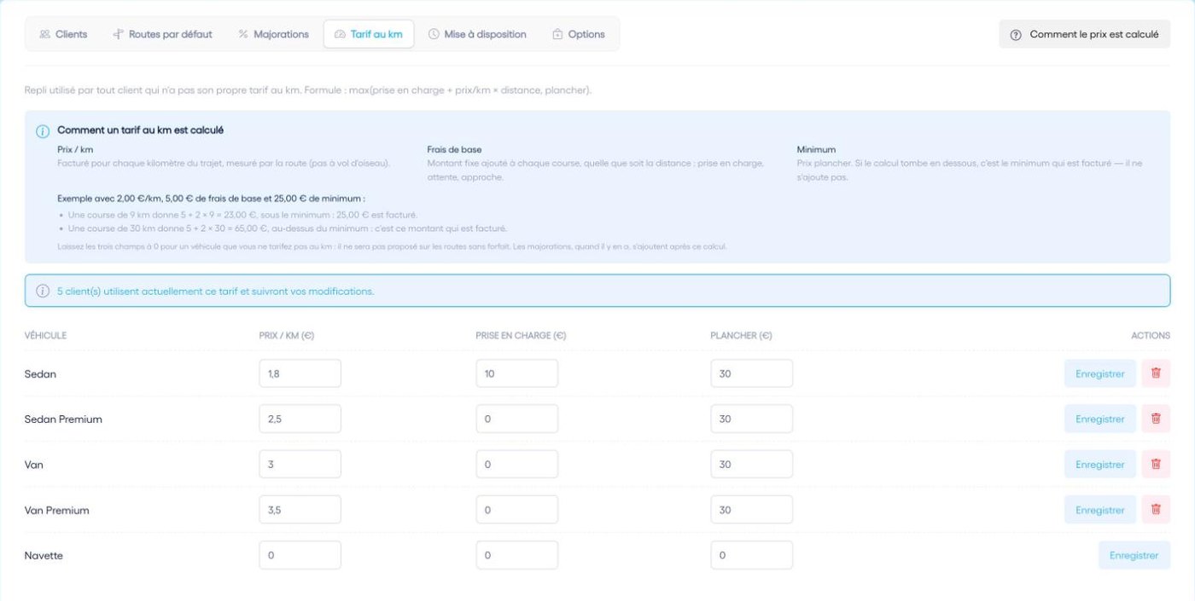Image resolution: width=1195 pixels, height=601 pixels.
Task: Click the PLANCHER (€) column header
Action: [x=741, y=336]
